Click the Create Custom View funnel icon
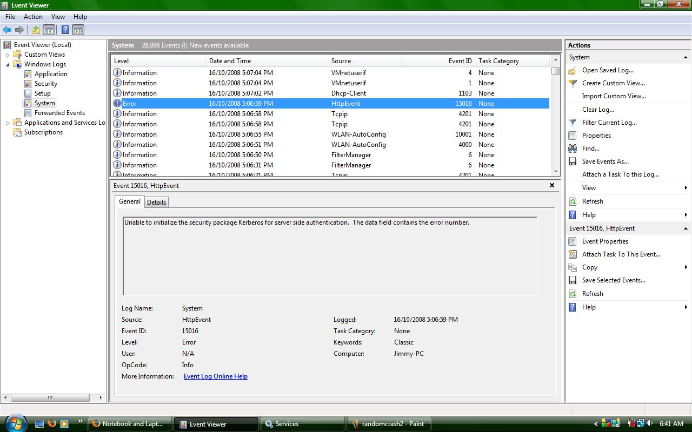This screenshot has height=432, width=692. click(x=573, y=83)
